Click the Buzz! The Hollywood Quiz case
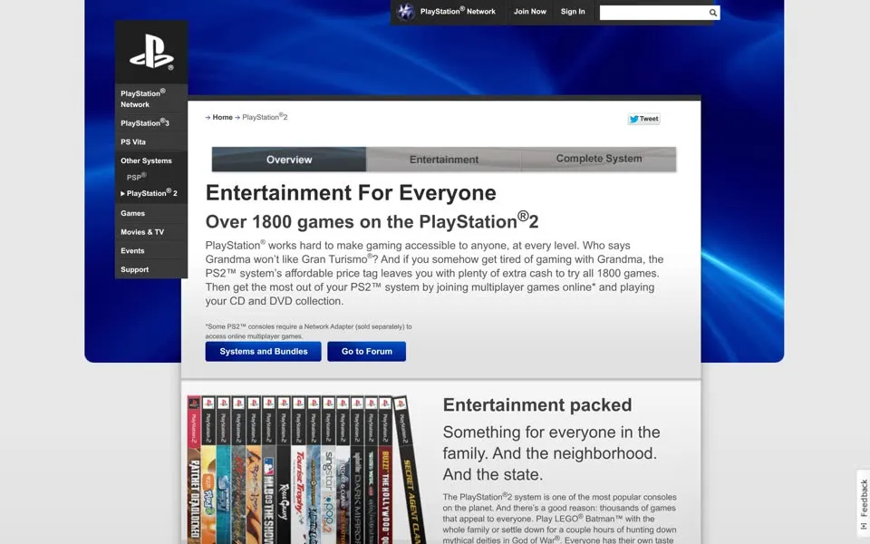The height and width of the screenshot is (544, 870). pos(386,470)
